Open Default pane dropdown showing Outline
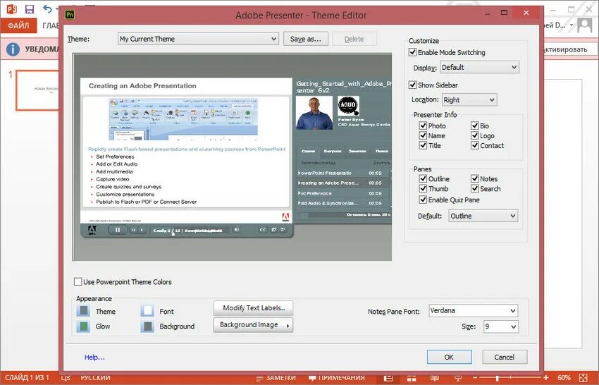 [x=483, y=216]
